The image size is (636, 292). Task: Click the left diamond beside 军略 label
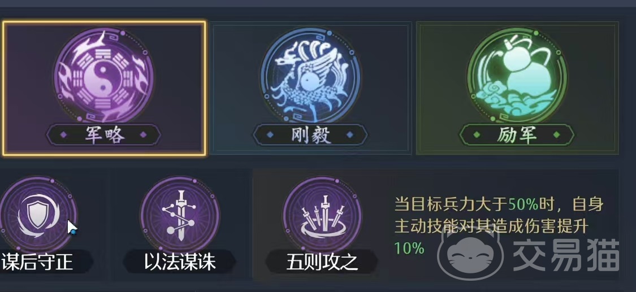click(63, 135)
